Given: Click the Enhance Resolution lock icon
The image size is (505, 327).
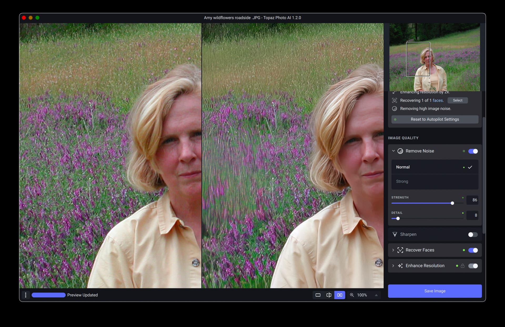Looking at the screenshot, I should 462,266.
